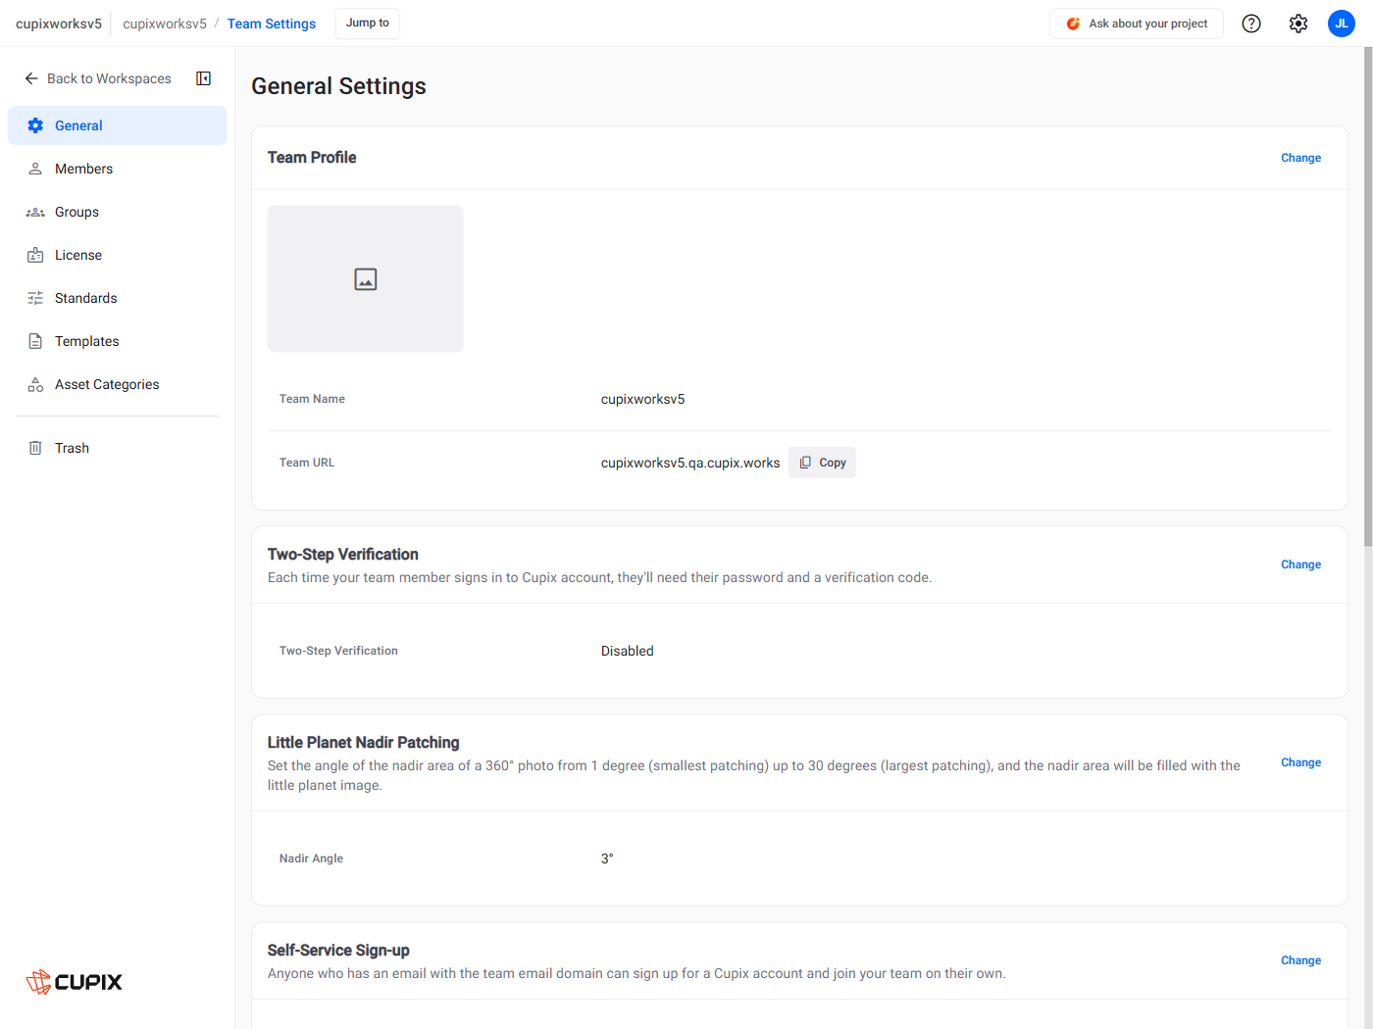Screen dimensions: 1373x1029
Task: Click the bold cupixworksv5 workspace title
Action: pyautogui.click(x=59, y=24)
